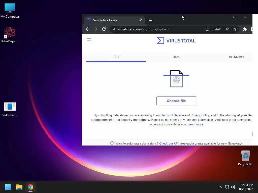Select the DataWagon desktop shortcut

pyautogui.click(x=10, y=35)
